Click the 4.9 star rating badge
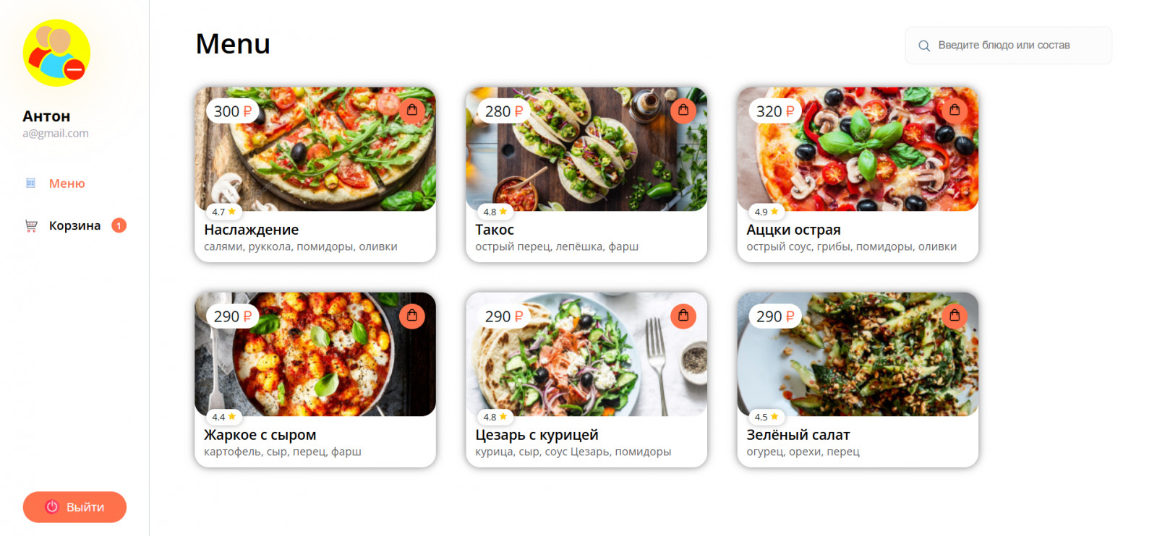Viewport: 1157px width, 536px height. point(766,212)
